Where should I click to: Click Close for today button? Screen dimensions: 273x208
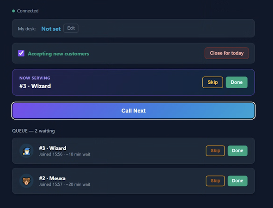(x=227, y=53)
